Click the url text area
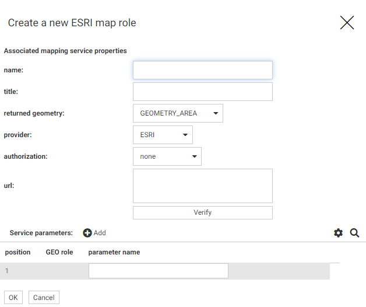366x307 pixels. pyautogui.click(x=202, y=186)
